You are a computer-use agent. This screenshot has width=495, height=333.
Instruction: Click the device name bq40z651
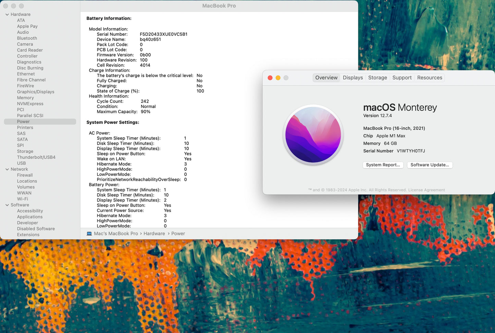150,39
